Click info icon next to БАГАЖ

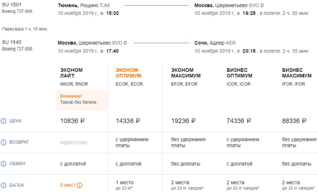[x=4, y=185]
